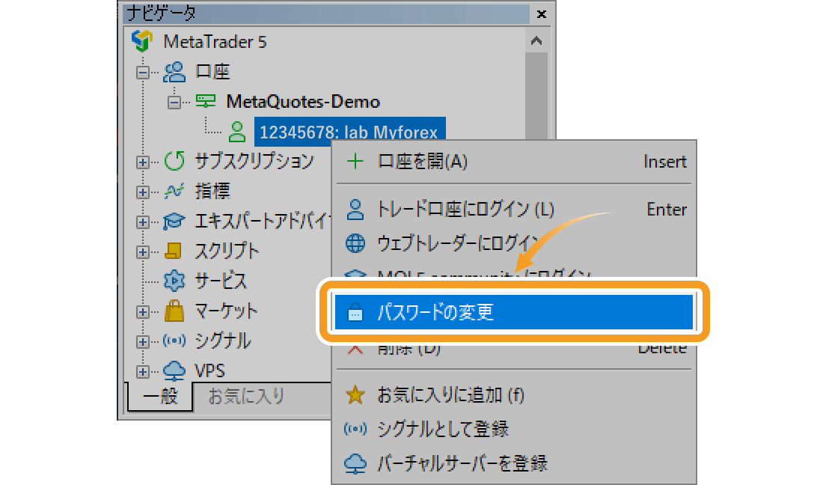This screenshot has width=823, height=485.
Task: Choose シグナルとして登録 menu entry
Action: (513, 429)
